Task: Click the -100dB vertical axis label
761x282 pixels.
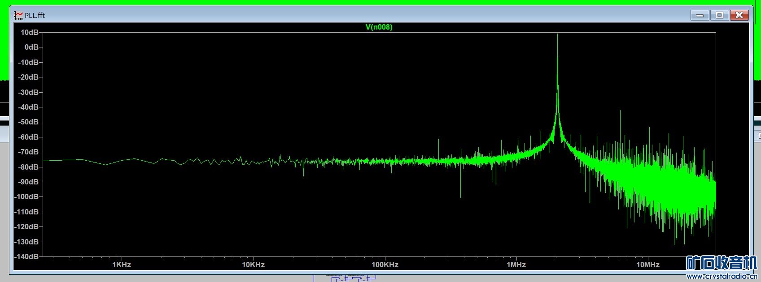Action: (27, 197)
